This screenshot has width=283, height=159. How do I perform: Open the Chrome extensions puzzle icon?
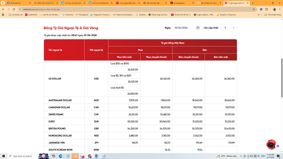(x=267, y=9)
